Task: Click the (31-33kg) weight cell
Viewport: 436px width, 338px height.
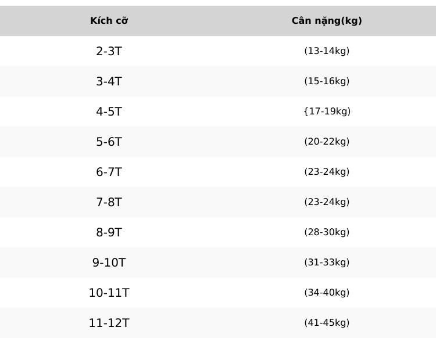Action: (x=327, y=262)
